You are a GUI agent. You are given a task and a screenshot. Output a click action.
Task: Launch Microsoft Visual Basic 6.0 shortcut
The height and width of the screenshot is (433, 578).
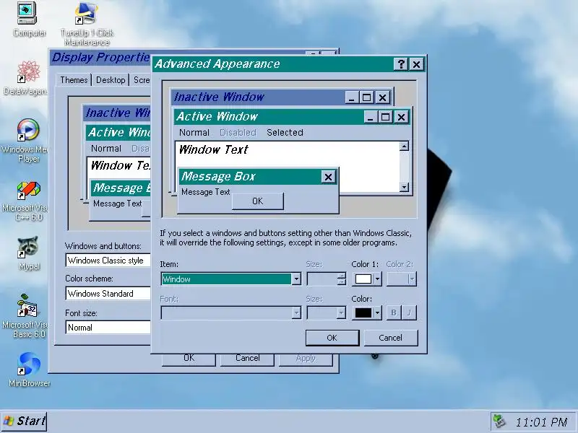[27, 317]
